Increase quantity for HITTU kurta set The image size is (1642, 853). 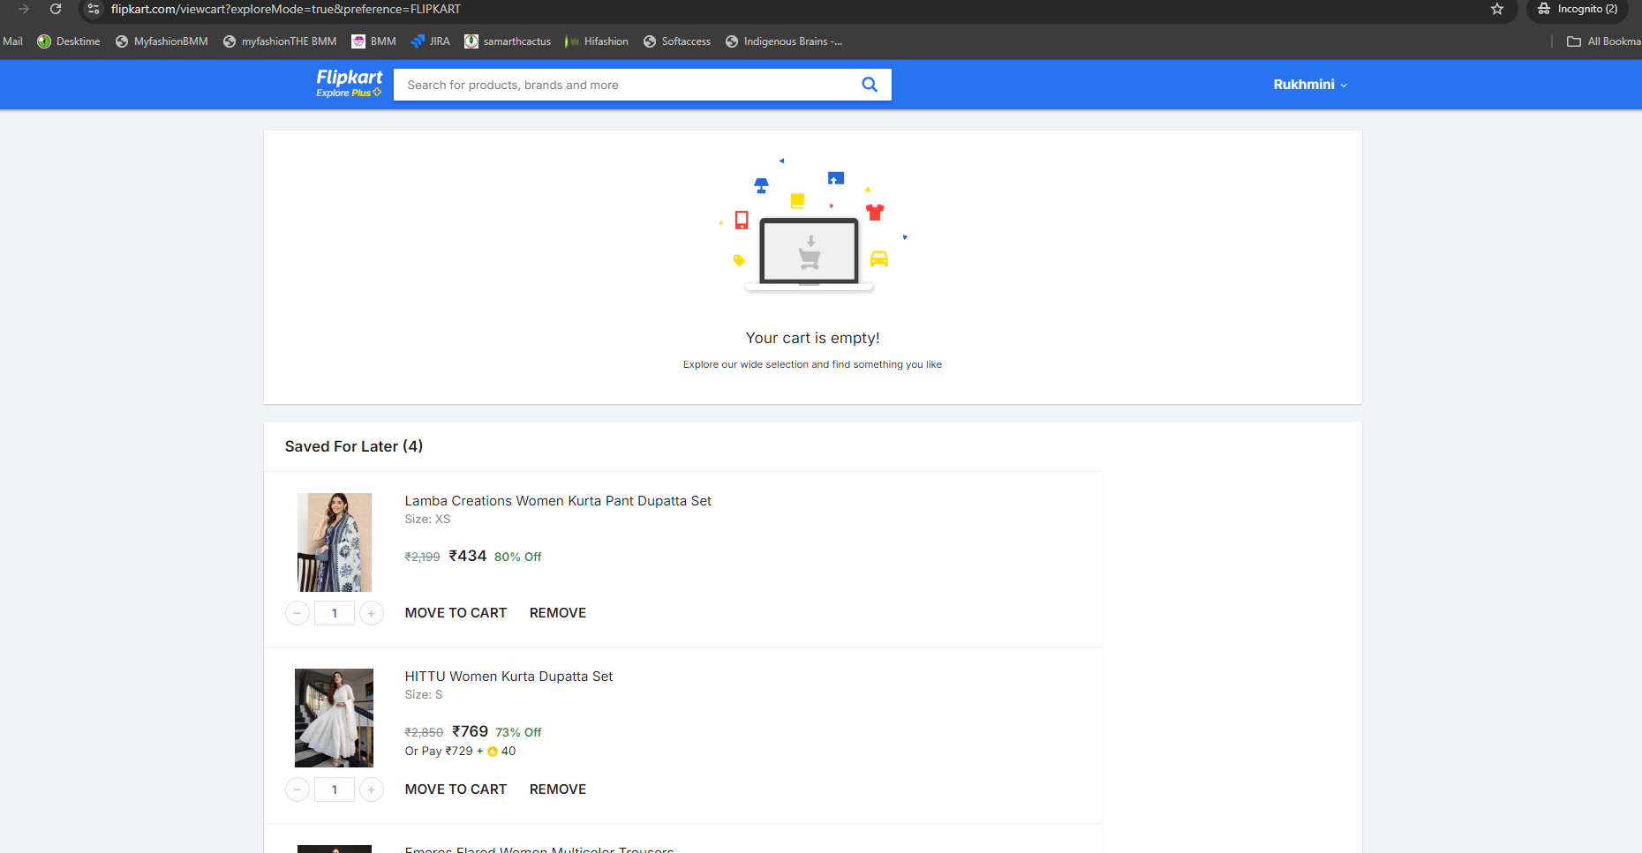372,789
